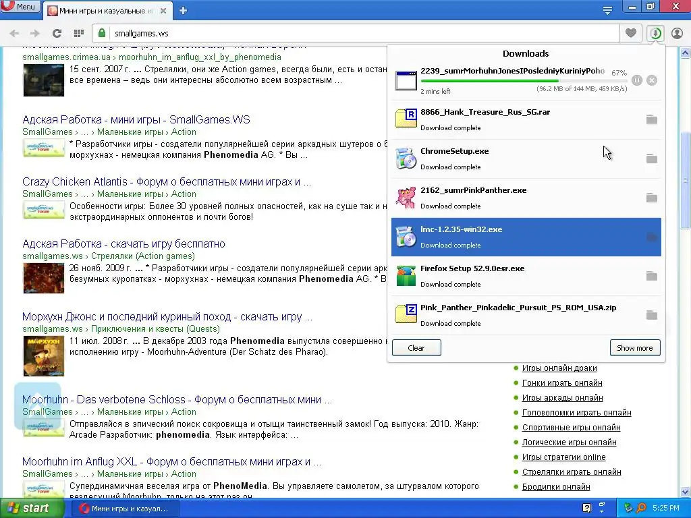This screenshot has width=691, height=518.
Task: Add page to bookmarks with heart icon
Action: point(631,33)
